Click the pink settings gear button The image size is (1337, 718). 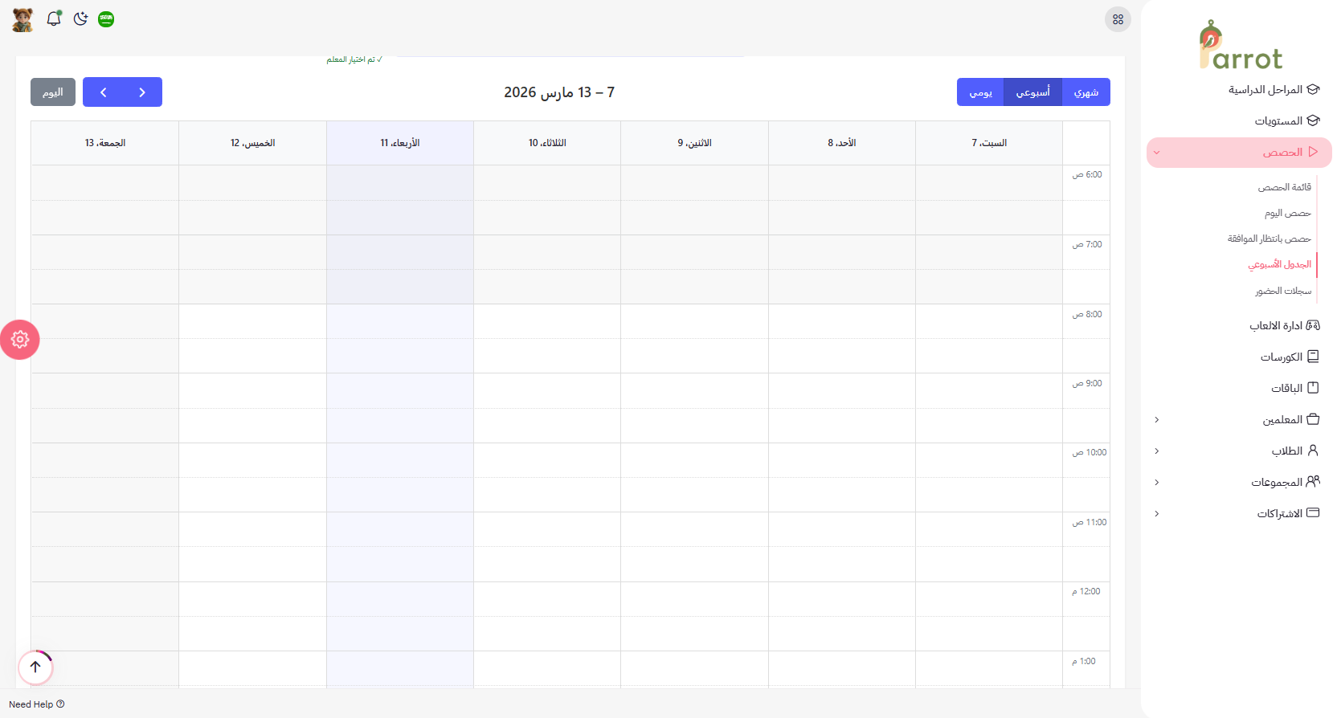[20, 340]
